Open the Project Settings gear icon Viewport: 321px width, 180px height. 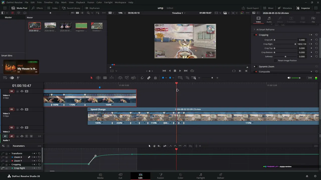coord(315,176)
